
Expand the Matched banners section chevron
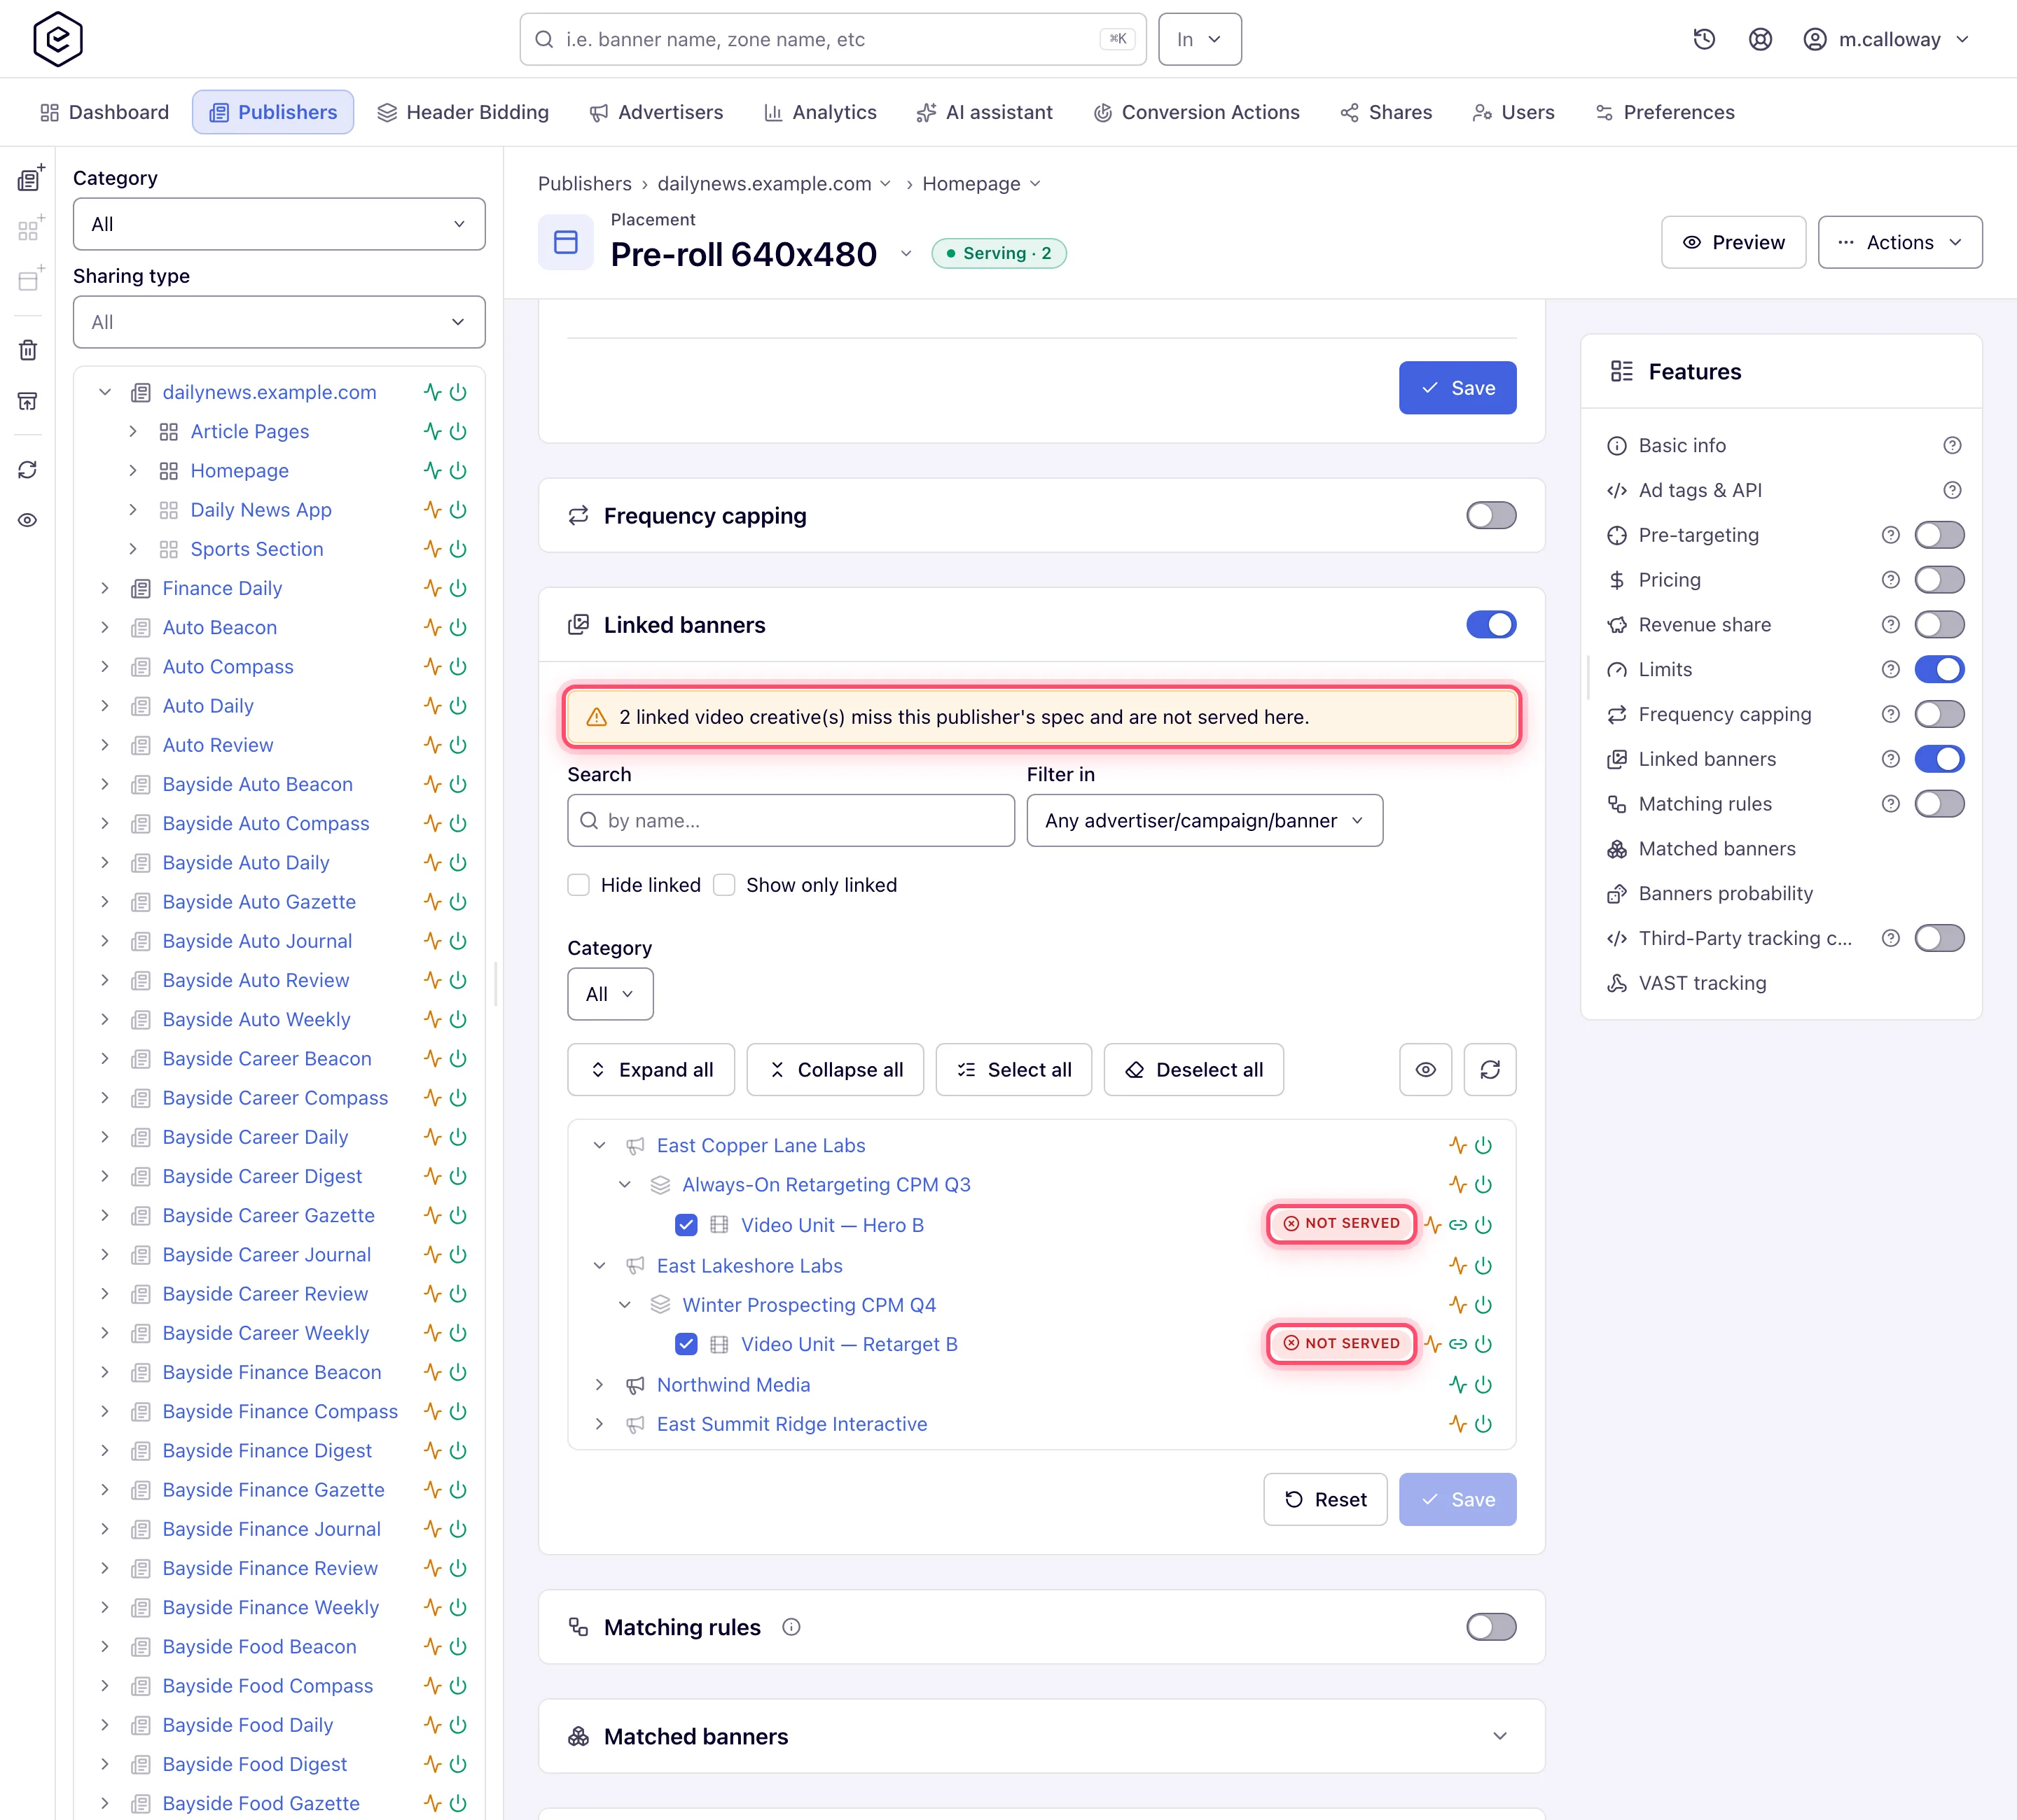click(1499, 1736)
